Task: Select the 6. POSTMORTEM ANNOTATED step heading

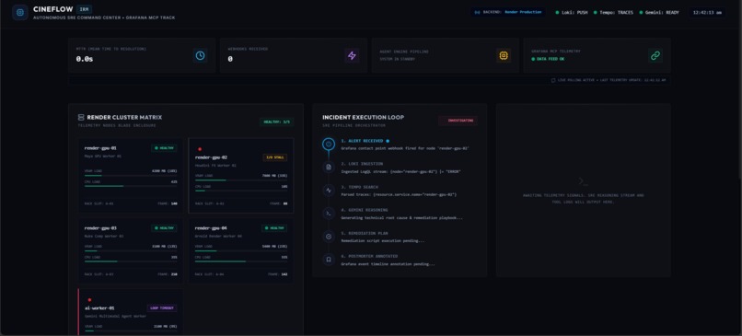Action: pyautogui.click(x=369, y=256)
